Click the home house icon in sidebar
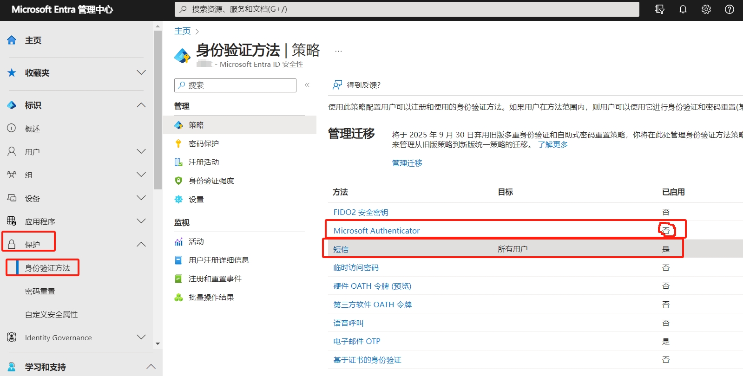This screenshot has width=743, height=376. (12, 40)
